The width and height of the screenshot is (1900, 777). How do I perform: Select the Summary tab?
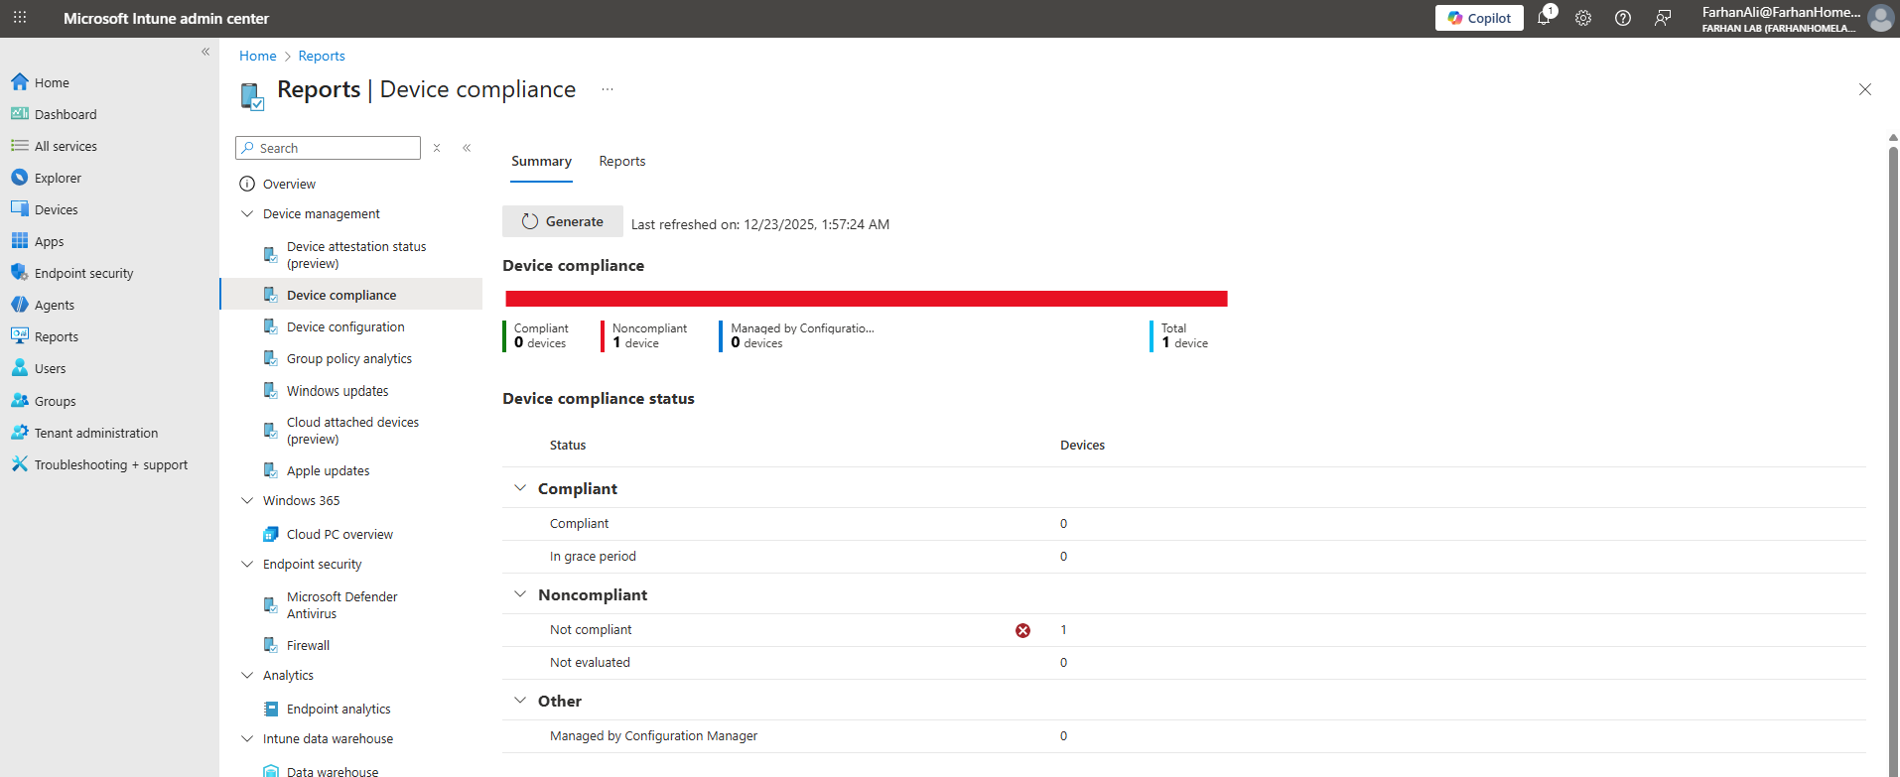click(x=541, y=162)
